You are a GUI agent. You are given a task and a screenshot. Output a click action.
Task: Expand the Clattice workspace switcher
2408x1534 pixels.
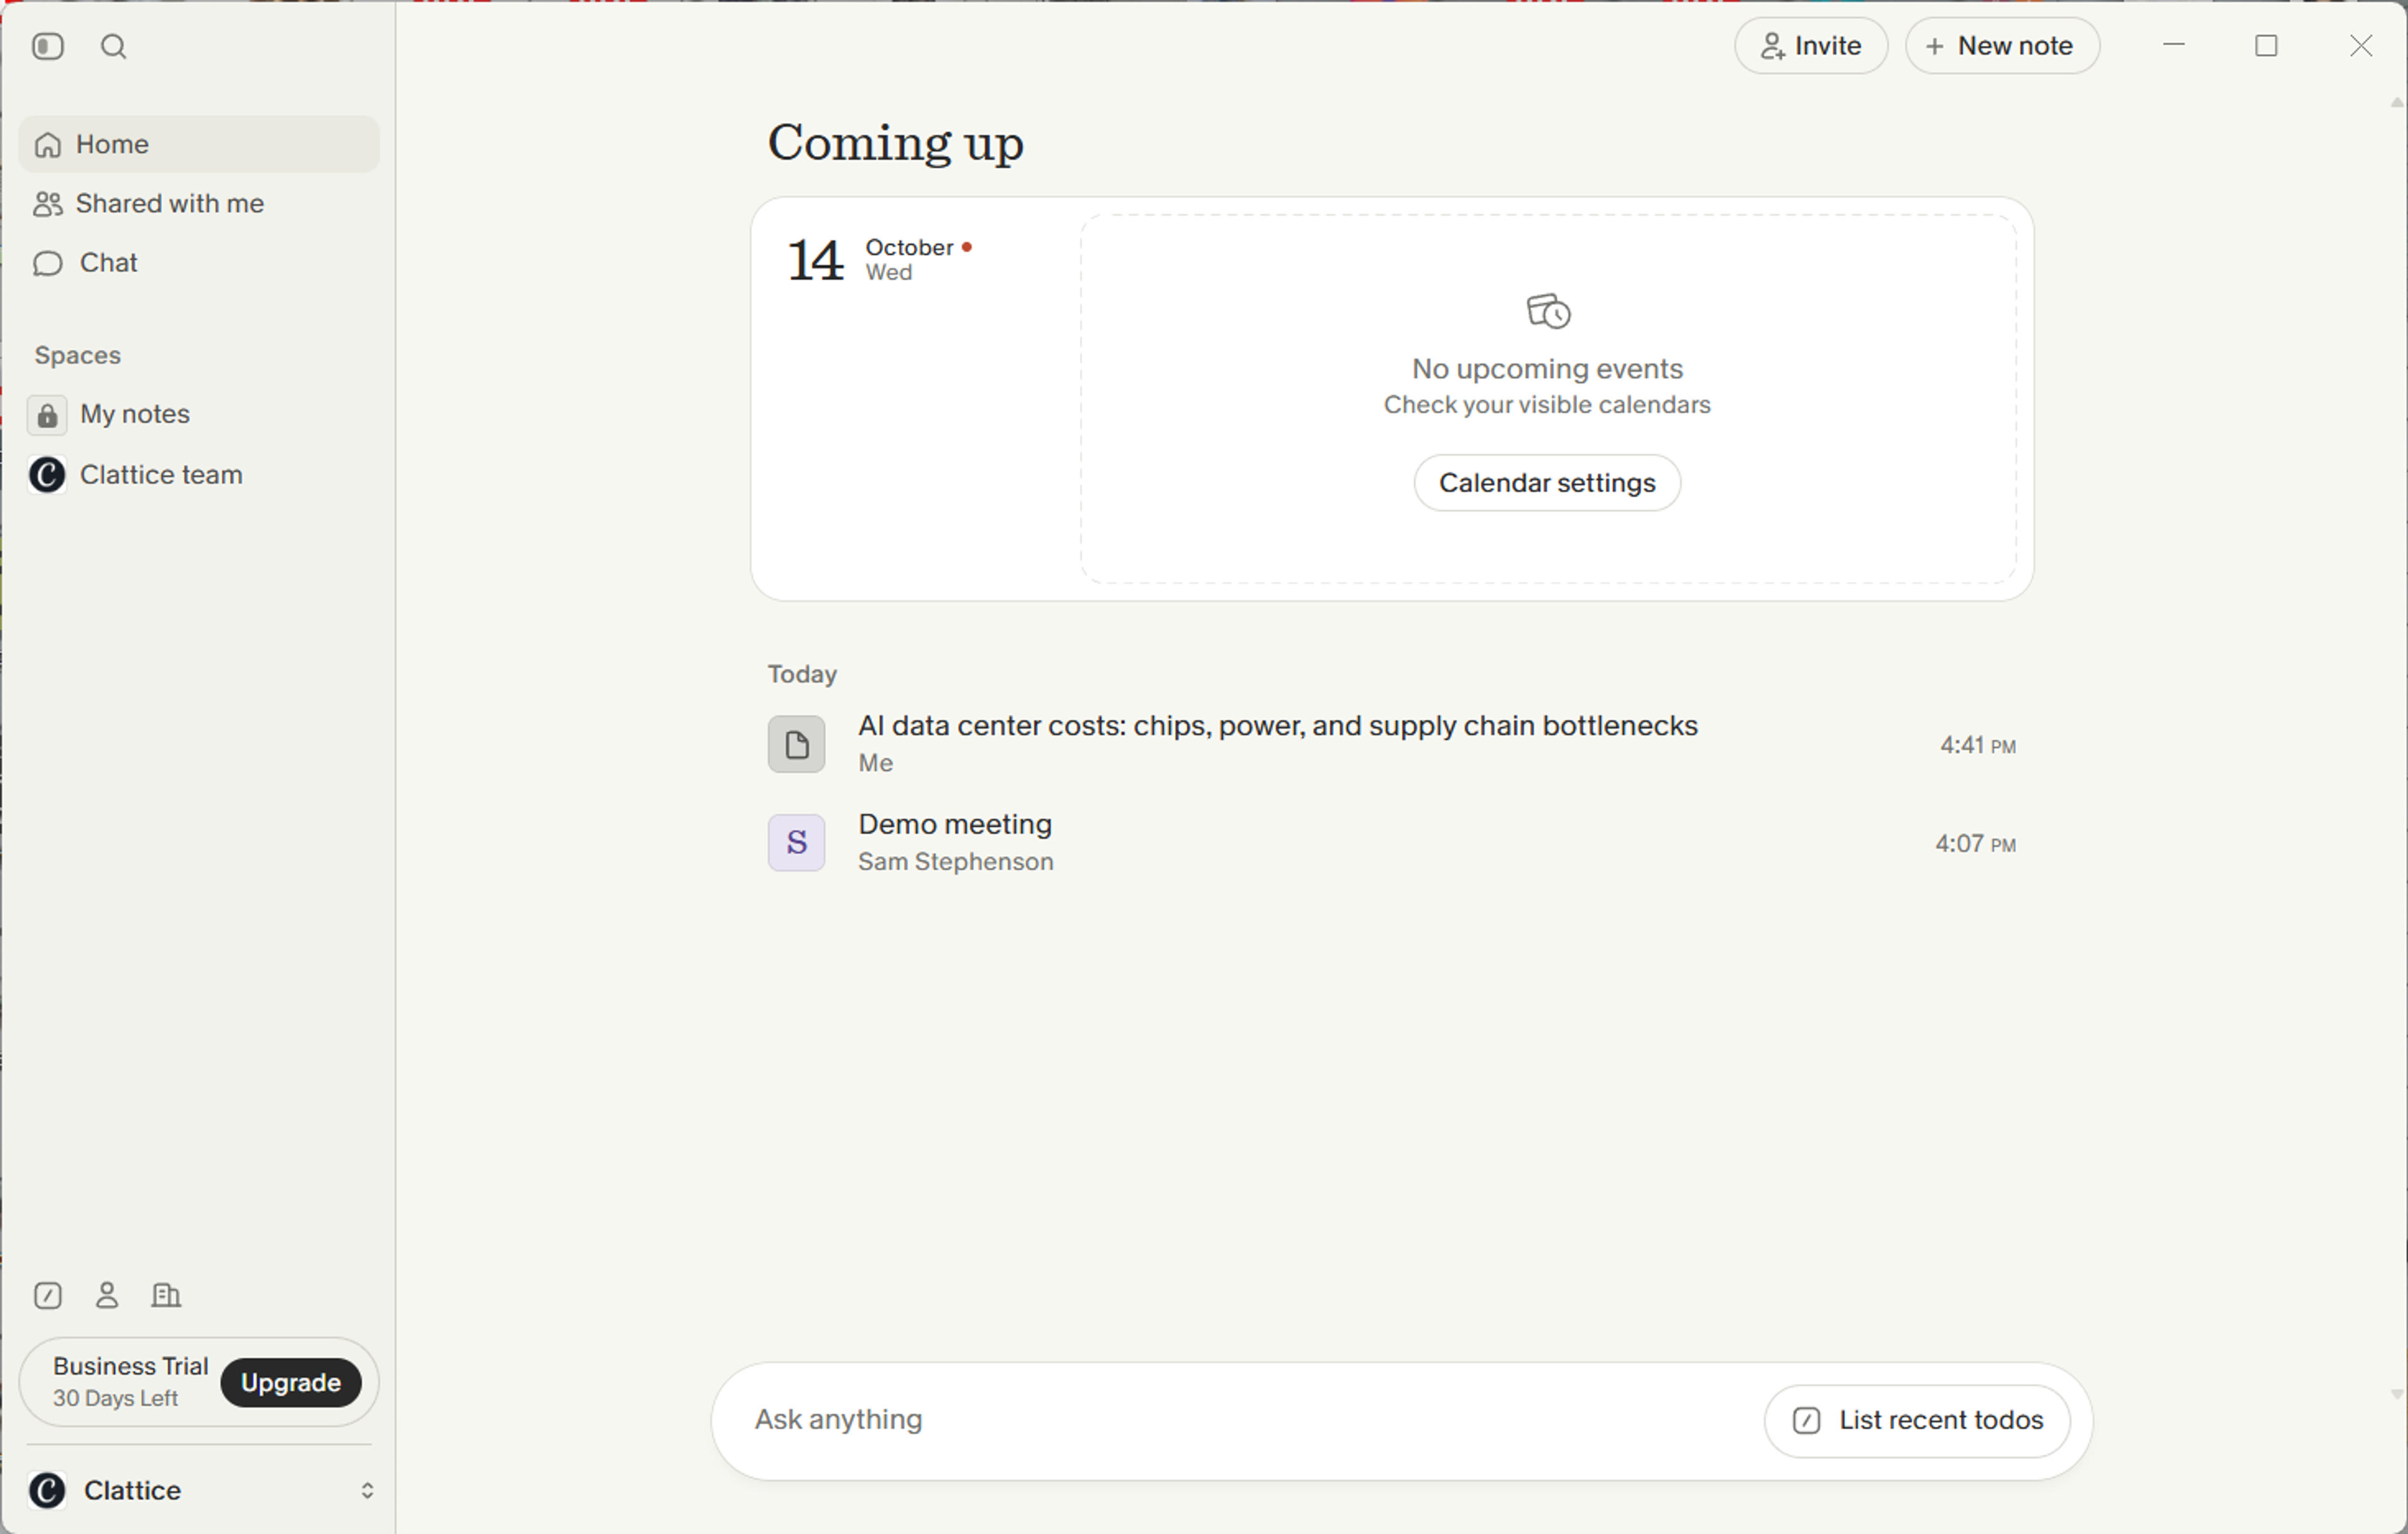pos(199,1490)
